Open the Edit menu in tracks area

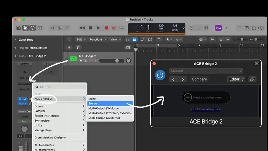point(80,39)
